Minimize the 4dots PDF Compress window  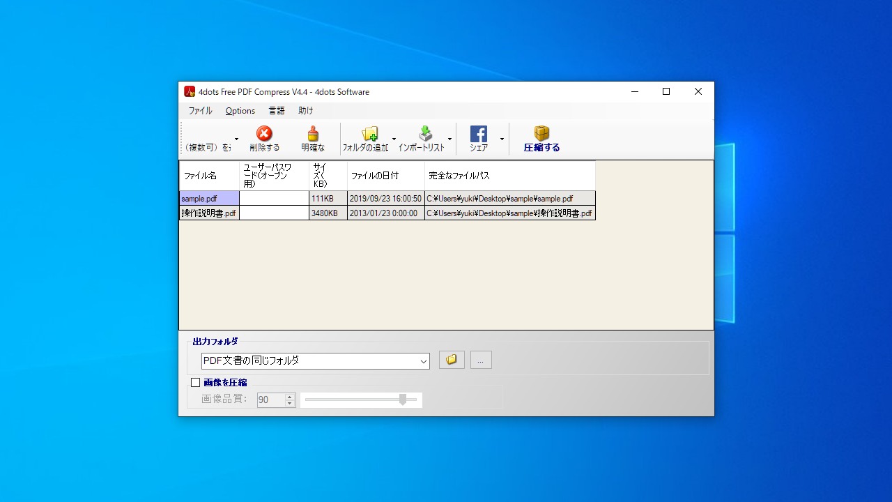coord(635,91)
